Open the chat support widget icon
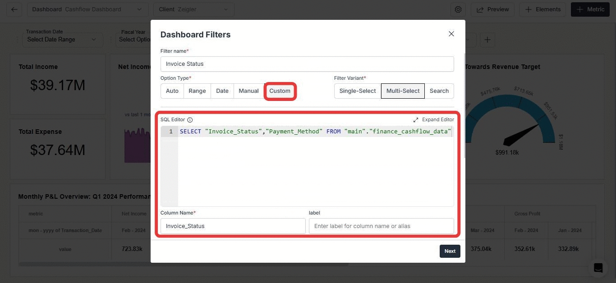This screenshot has height=283, width=616. [x=598, y=268]
